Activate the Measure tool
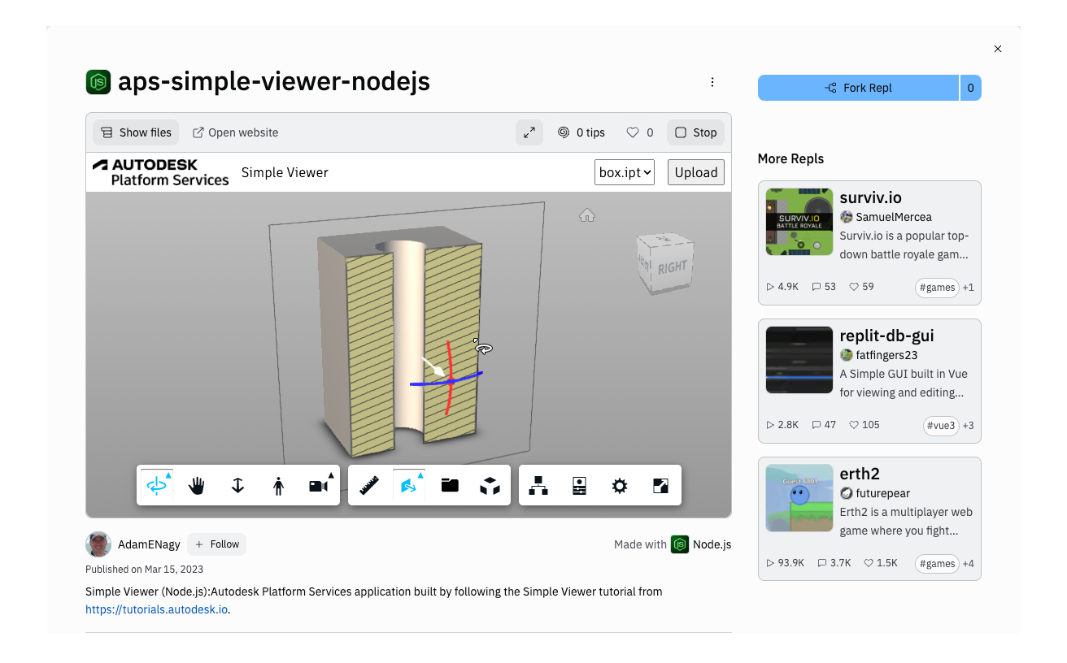 368,485
